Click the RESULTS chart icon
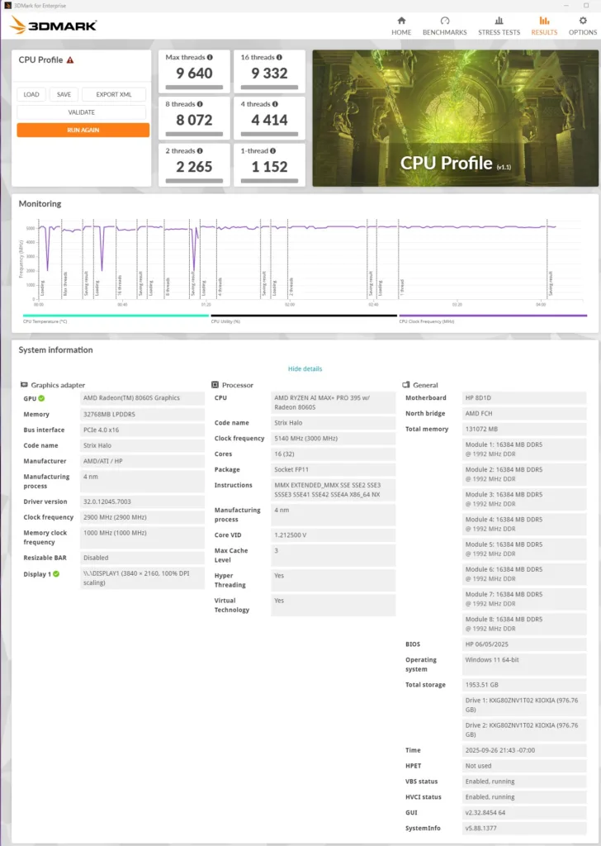 544,21
